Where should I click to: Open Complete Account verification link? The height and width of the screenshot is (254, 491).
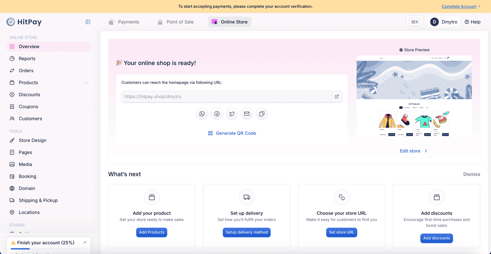click(459, 6)
